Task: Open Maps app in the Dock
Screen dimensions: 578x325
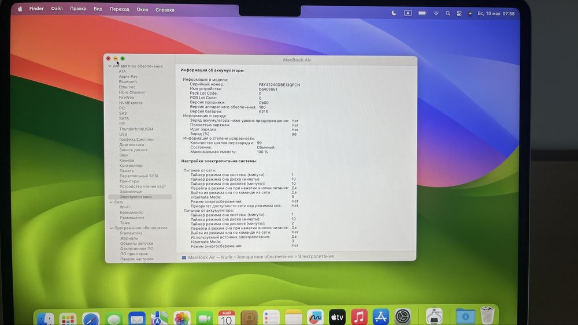Action: (160, 318)
